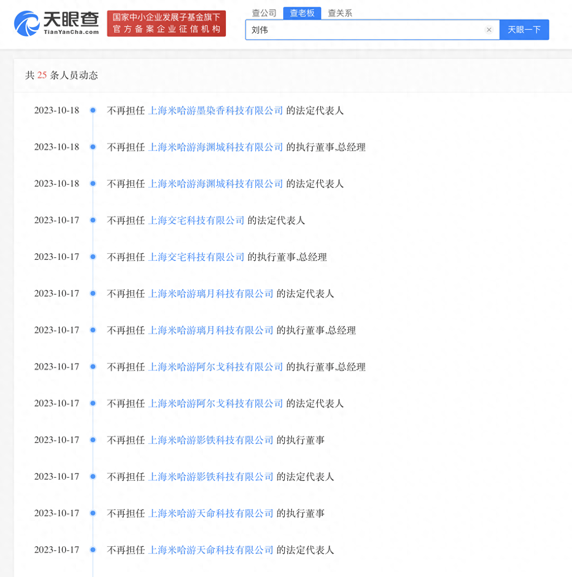Clear the search box with the X icon
572x577 pixels.
coord(488,30)
